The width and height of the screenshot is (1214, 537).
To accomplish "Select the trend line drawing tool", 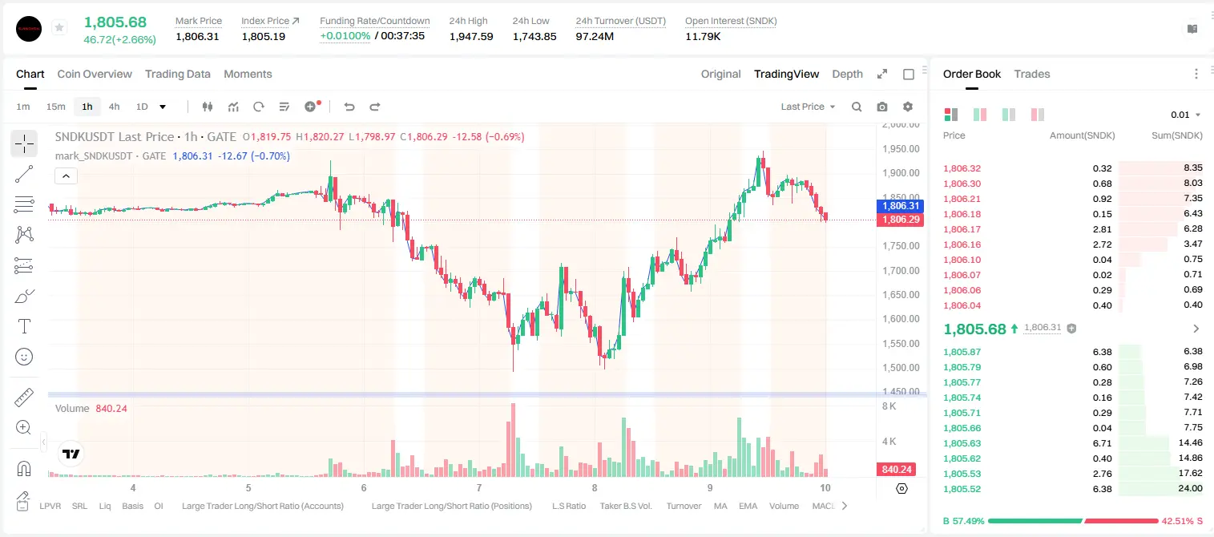I will point(24,174).
